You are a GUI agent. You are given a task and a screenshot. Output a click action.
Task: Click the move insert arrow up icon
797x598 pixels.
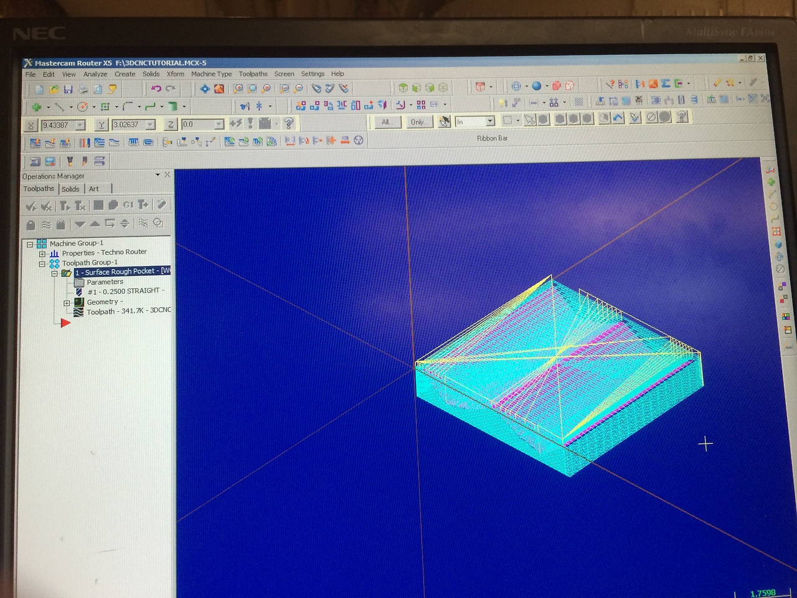94,224
